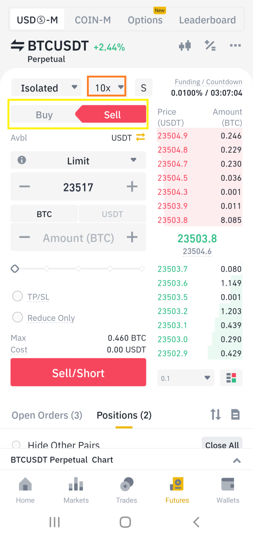
Task: Open the three-dot more options menu
Action: coord(235,46)
